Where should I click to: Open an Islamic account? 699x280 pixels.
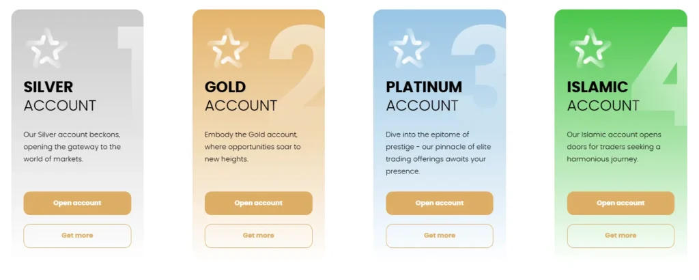coord(620,203)
